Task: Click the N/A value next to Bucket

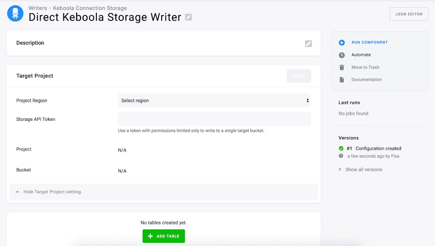Action: (x=122, y=171)
